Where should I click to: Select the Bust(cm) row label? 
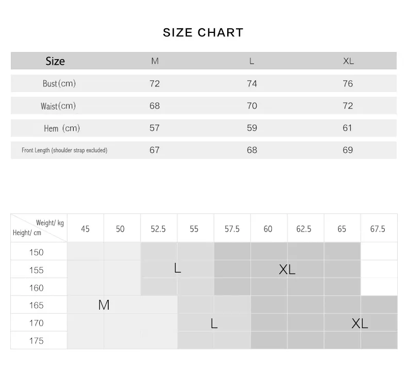pyautogui.click(x=59, y=83)
